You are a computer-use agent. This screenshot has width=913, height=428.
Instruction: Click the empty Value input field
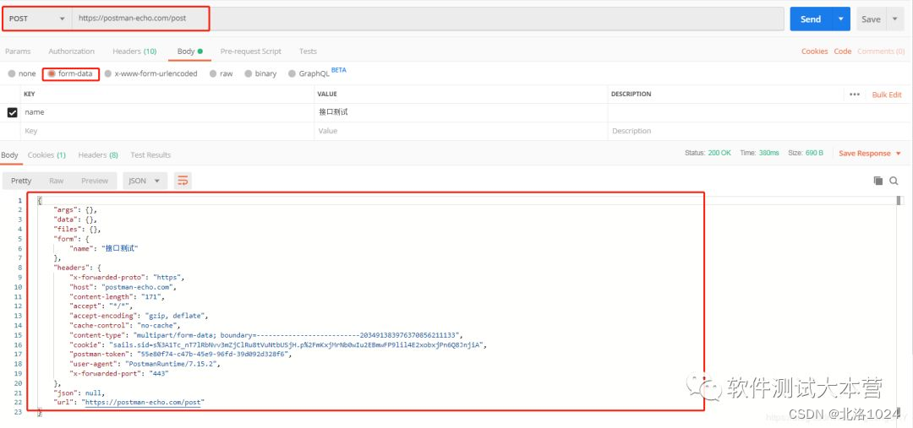pos(462,131)
